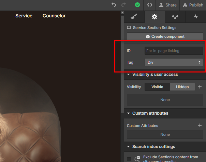Set visibility to Hidden
The height and width of the screenshot is (162, 206).
(182, 87)
